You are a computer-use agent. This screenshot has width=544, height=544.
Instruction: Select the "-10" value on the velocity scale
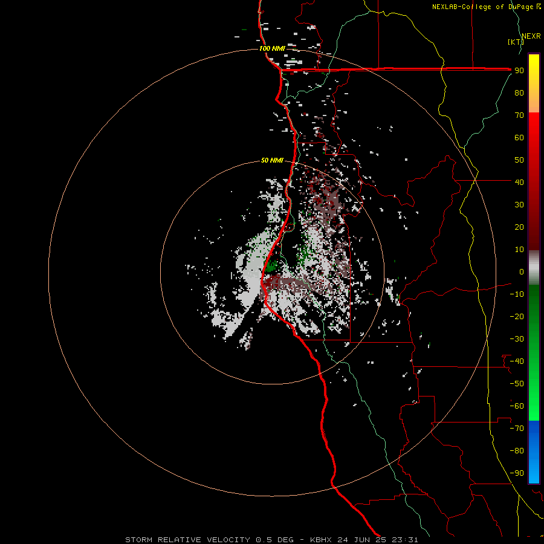[x=517, y=294]
